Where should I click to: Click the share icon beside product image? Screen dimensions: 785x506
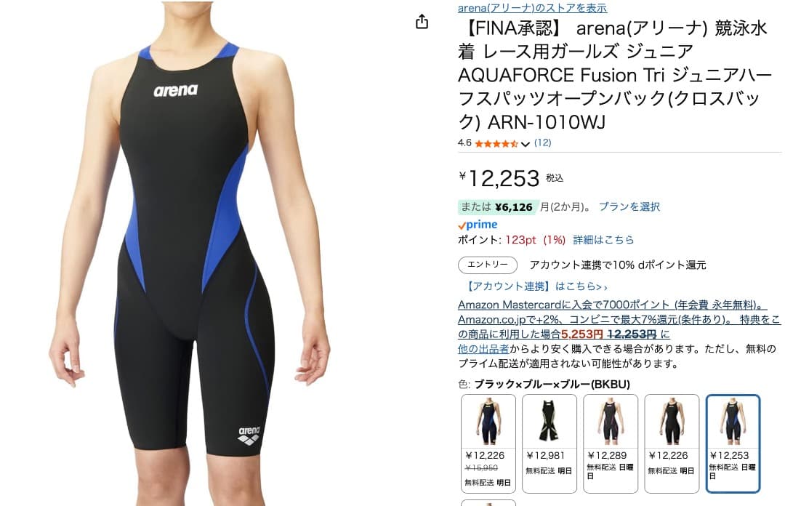422,22
